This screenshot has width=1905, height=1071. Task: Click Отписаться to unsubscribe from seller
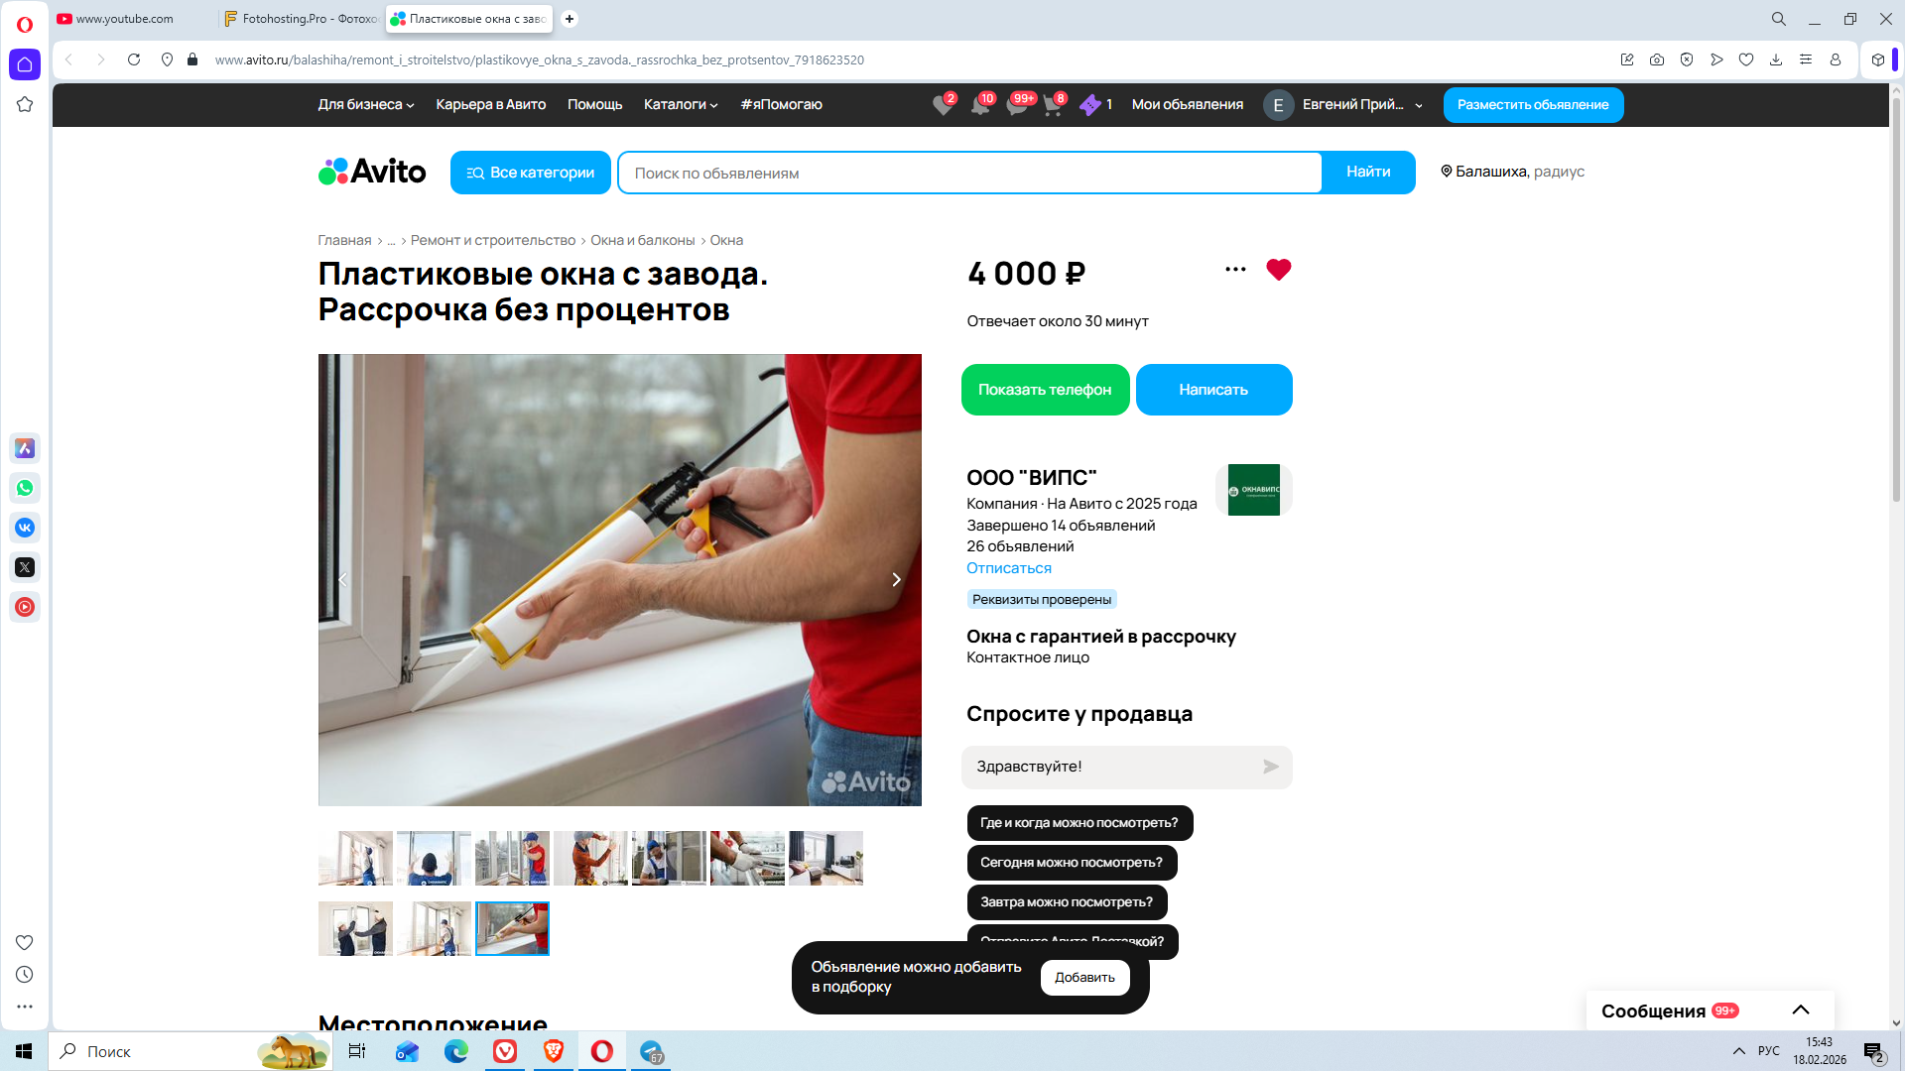[x=1008, y=568]
